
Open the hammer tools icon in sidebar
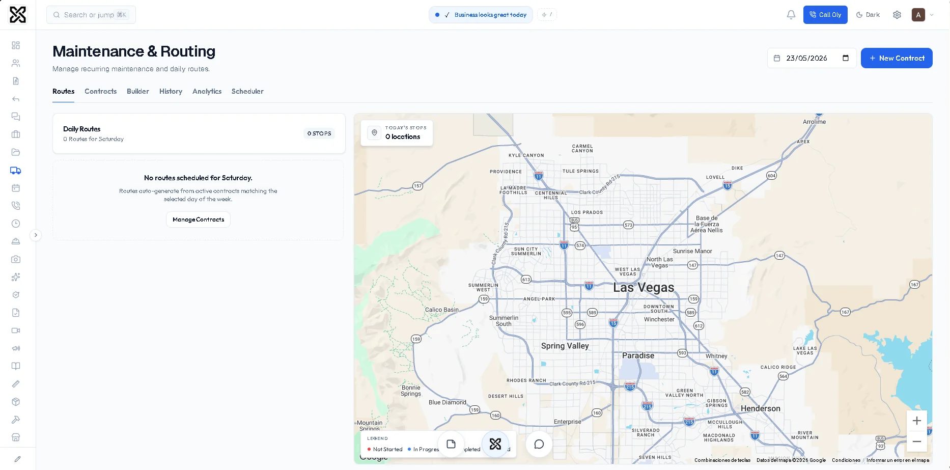(16, 420)
